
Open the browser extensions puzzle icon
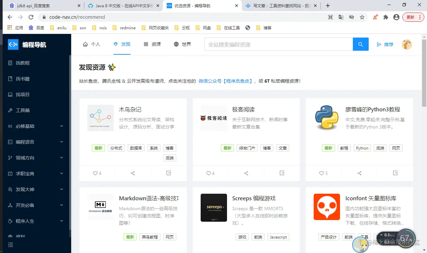click(x=386, y=17)
